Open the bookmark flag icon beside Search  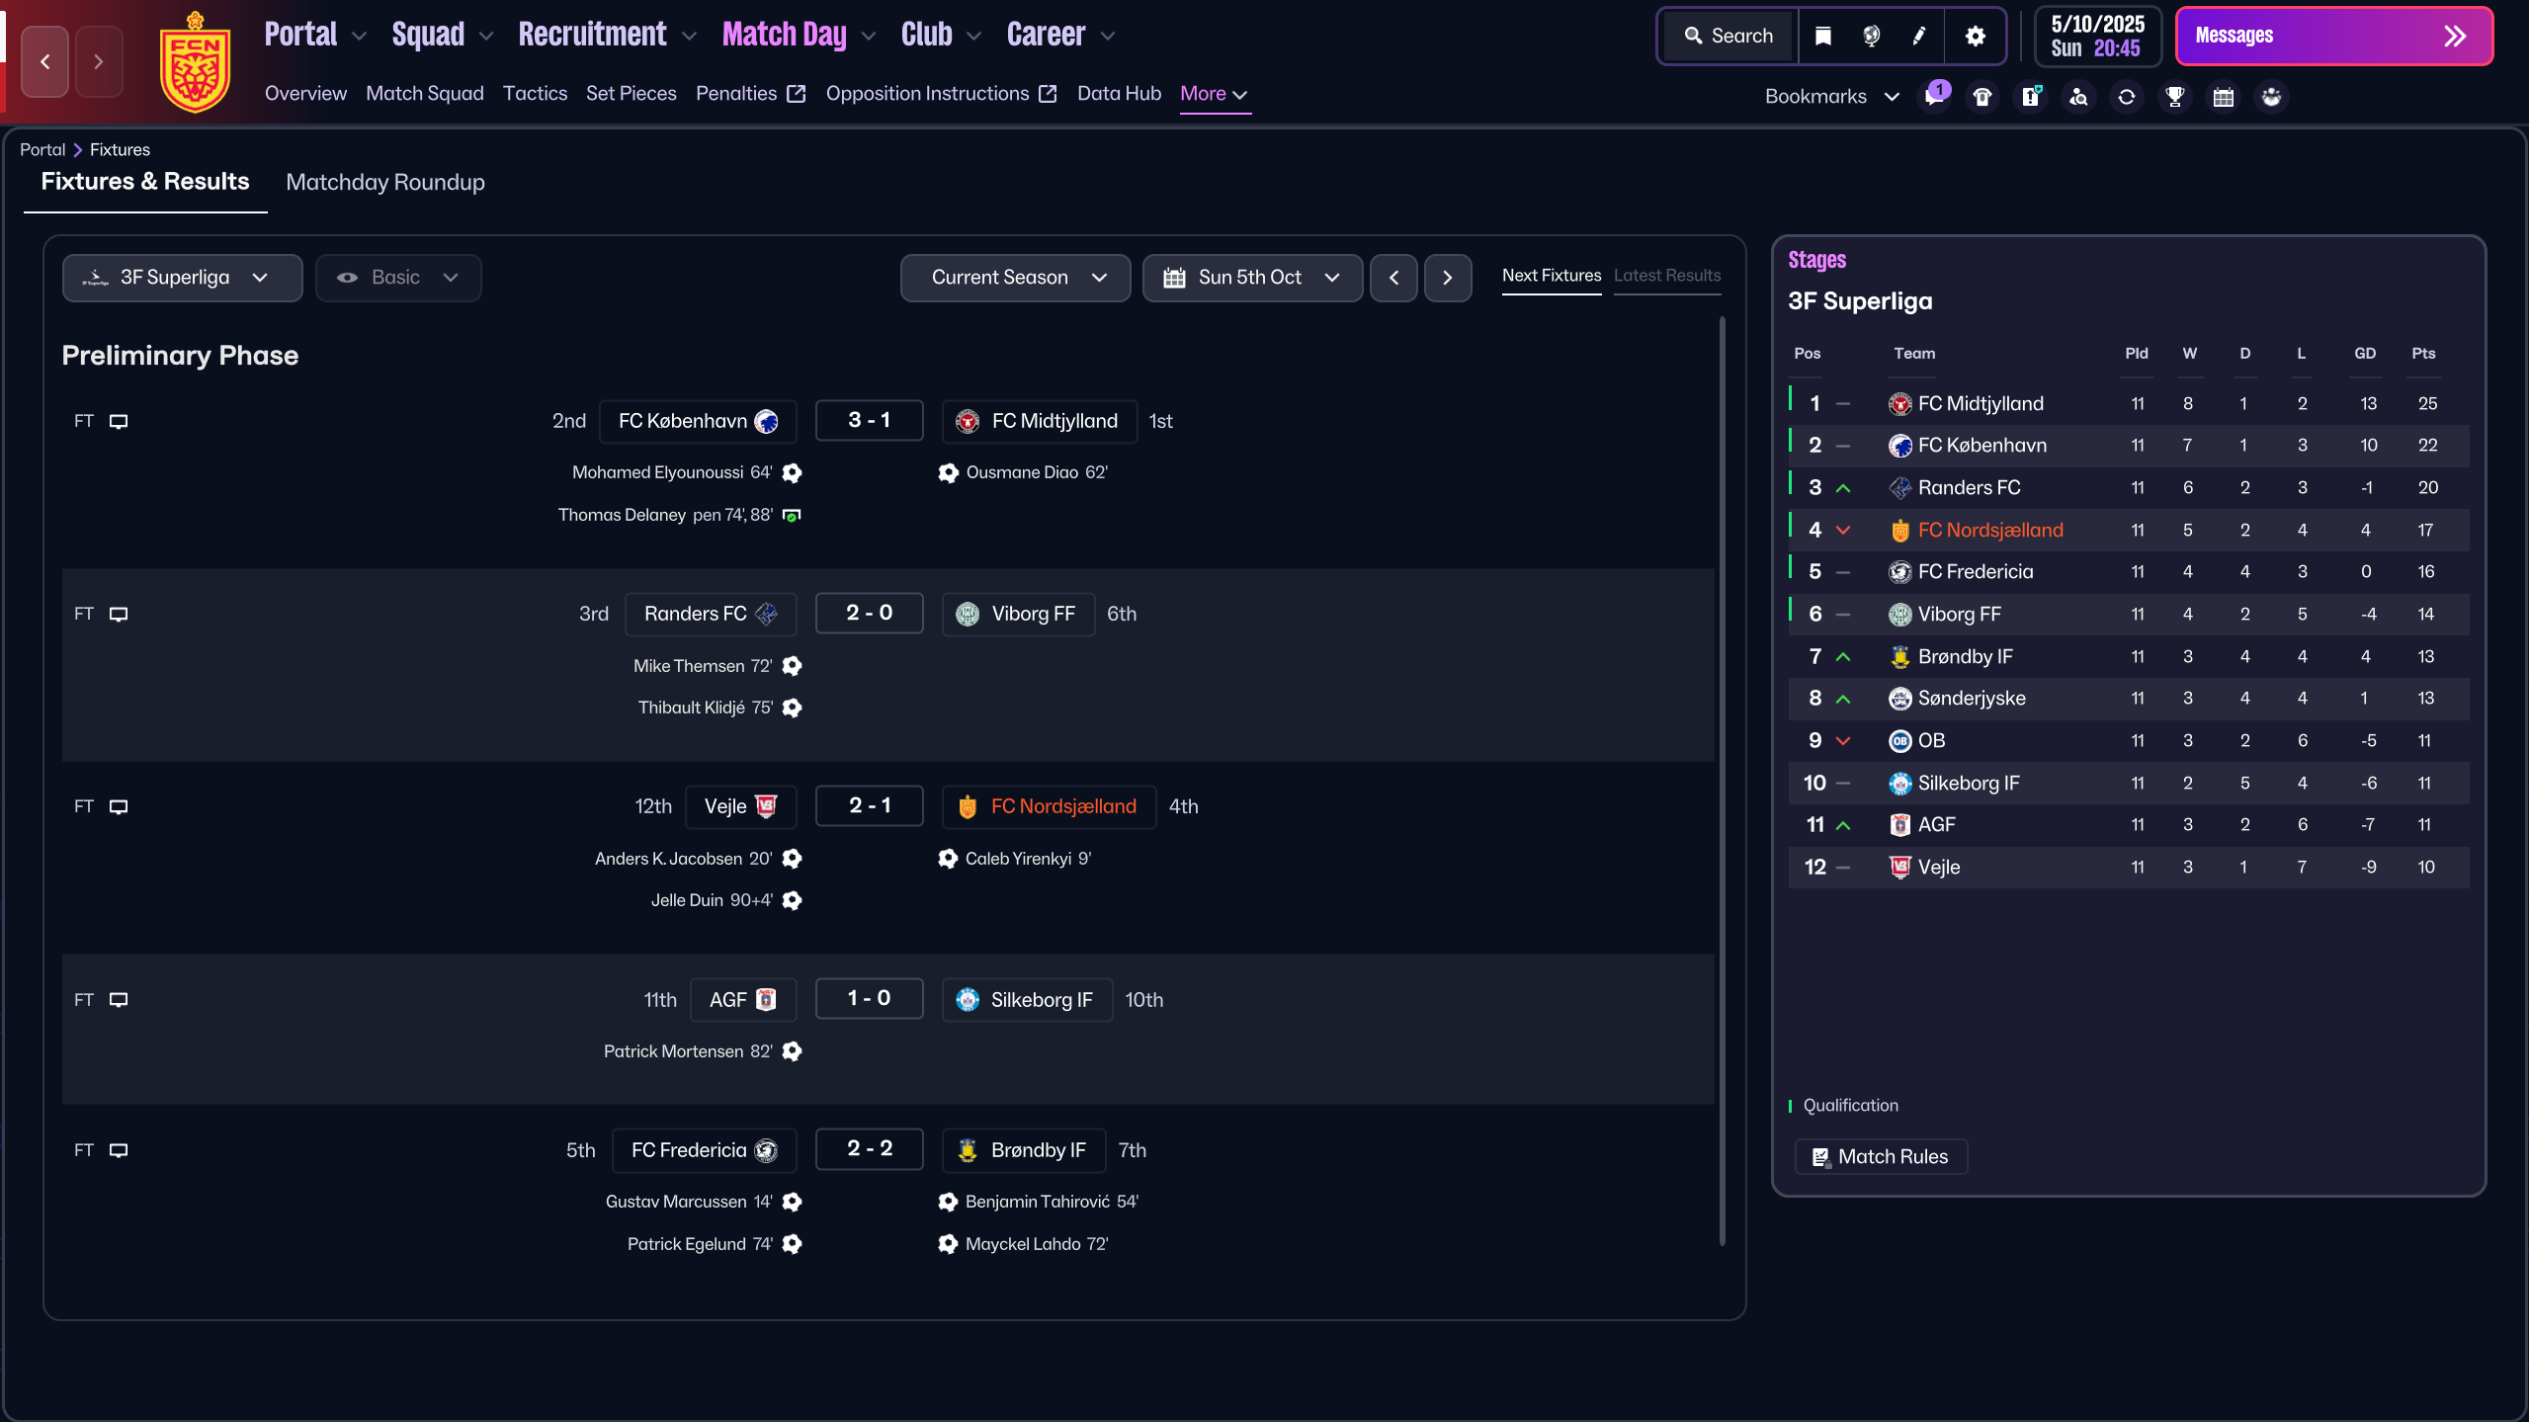[x=1822, y=37]
